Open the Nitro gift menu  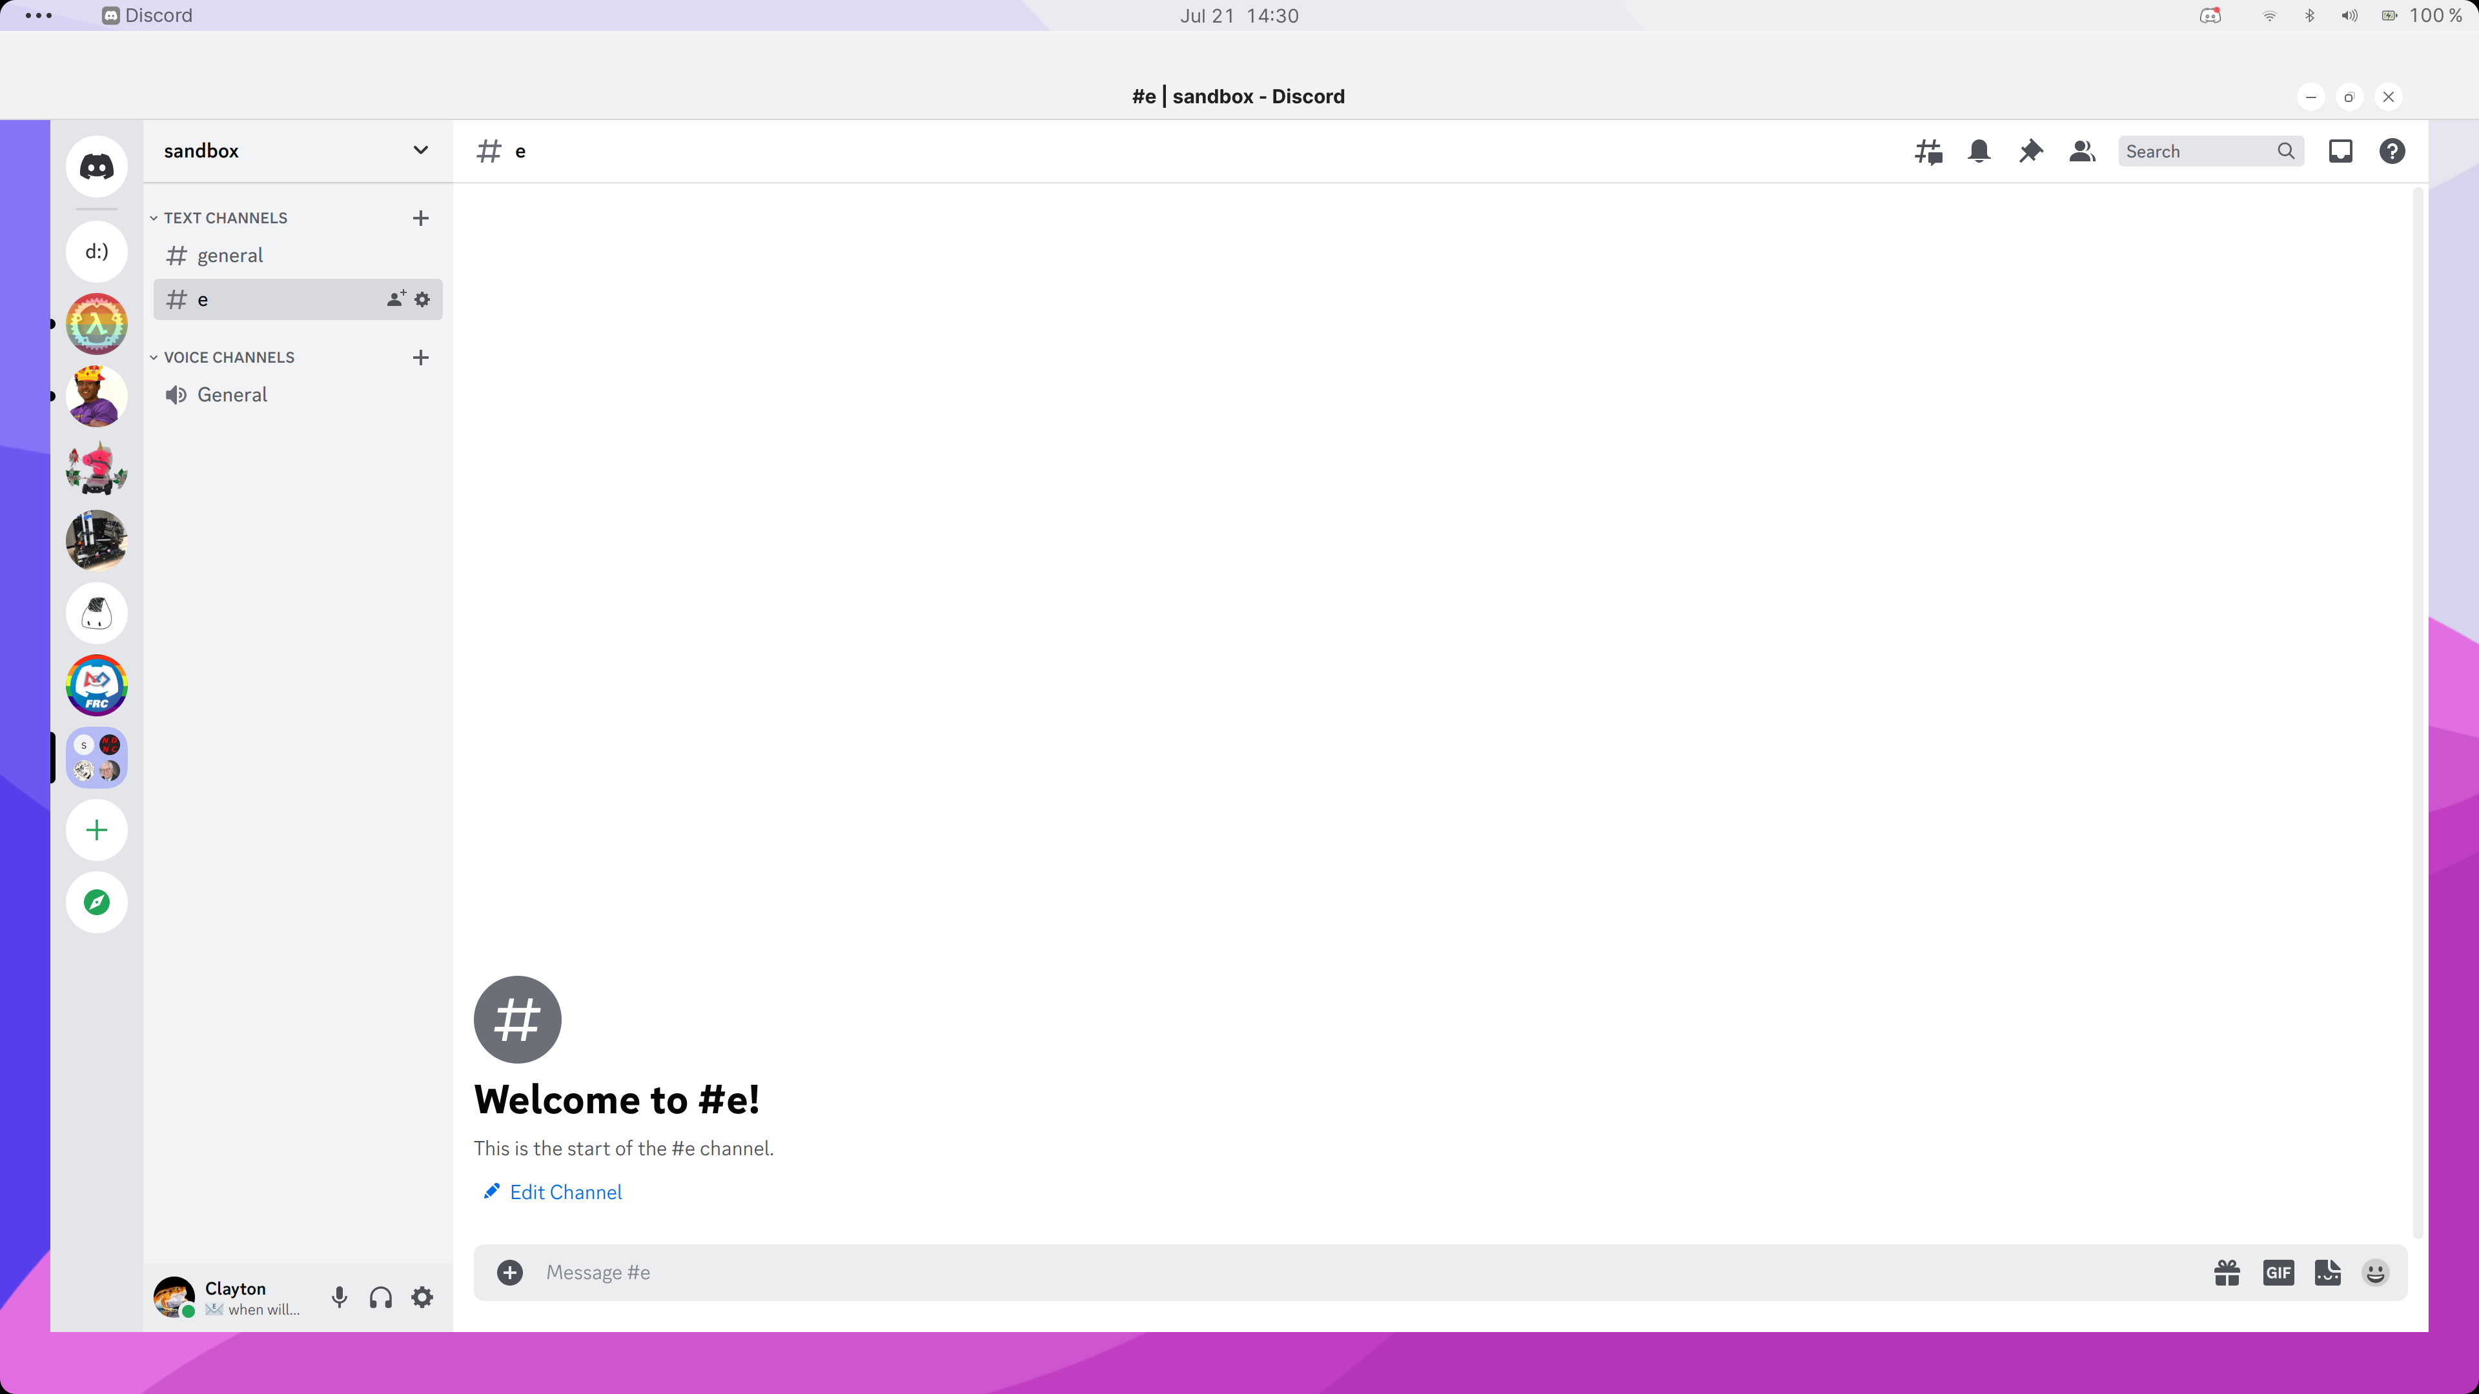coord(2228,1272)
